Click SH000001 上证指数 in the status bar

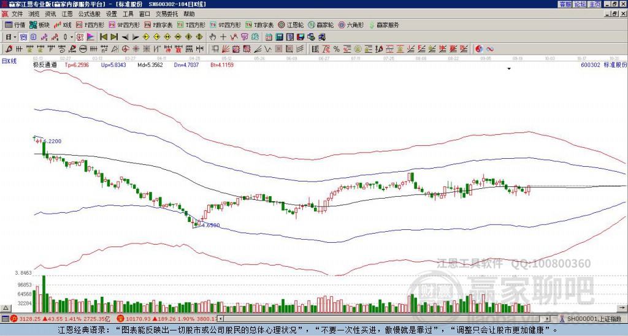coord(594,319)
